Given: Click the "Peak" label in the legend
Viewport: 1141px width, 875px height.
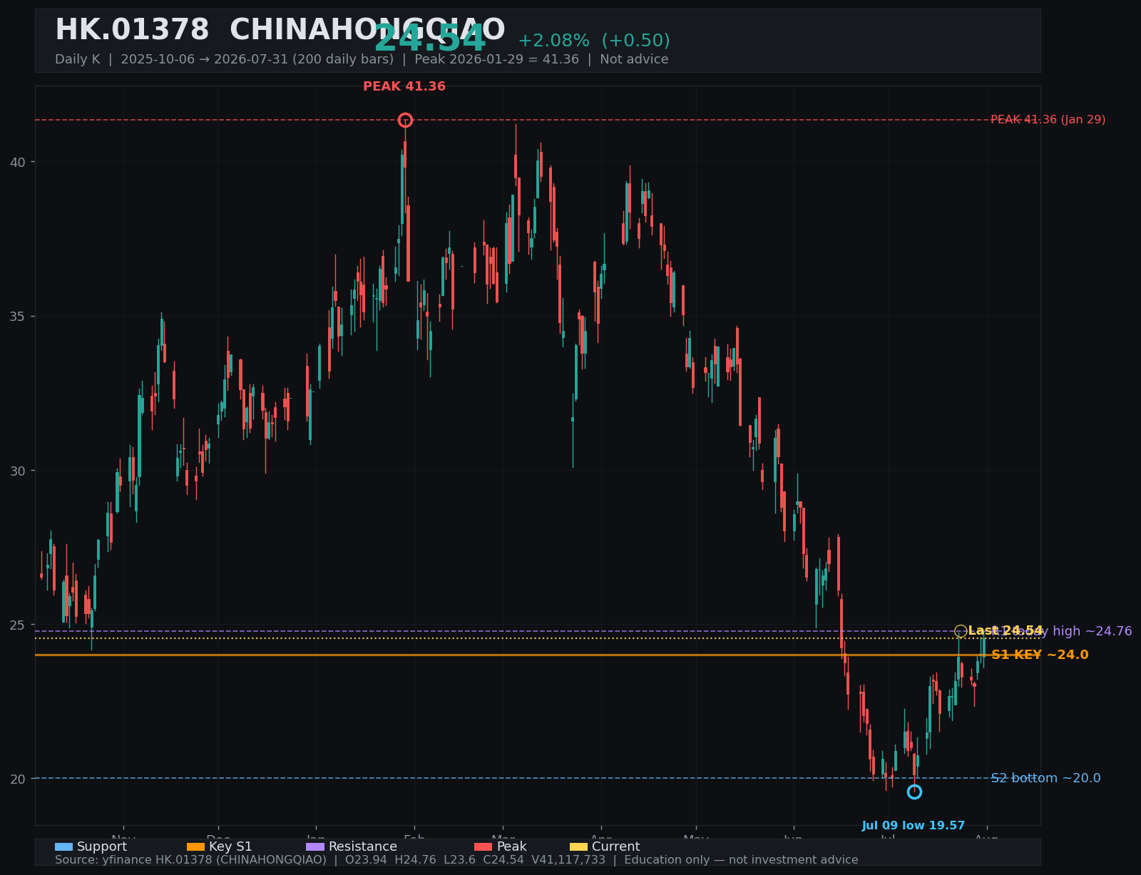Looking at the screenshot, I should [512, 846].
